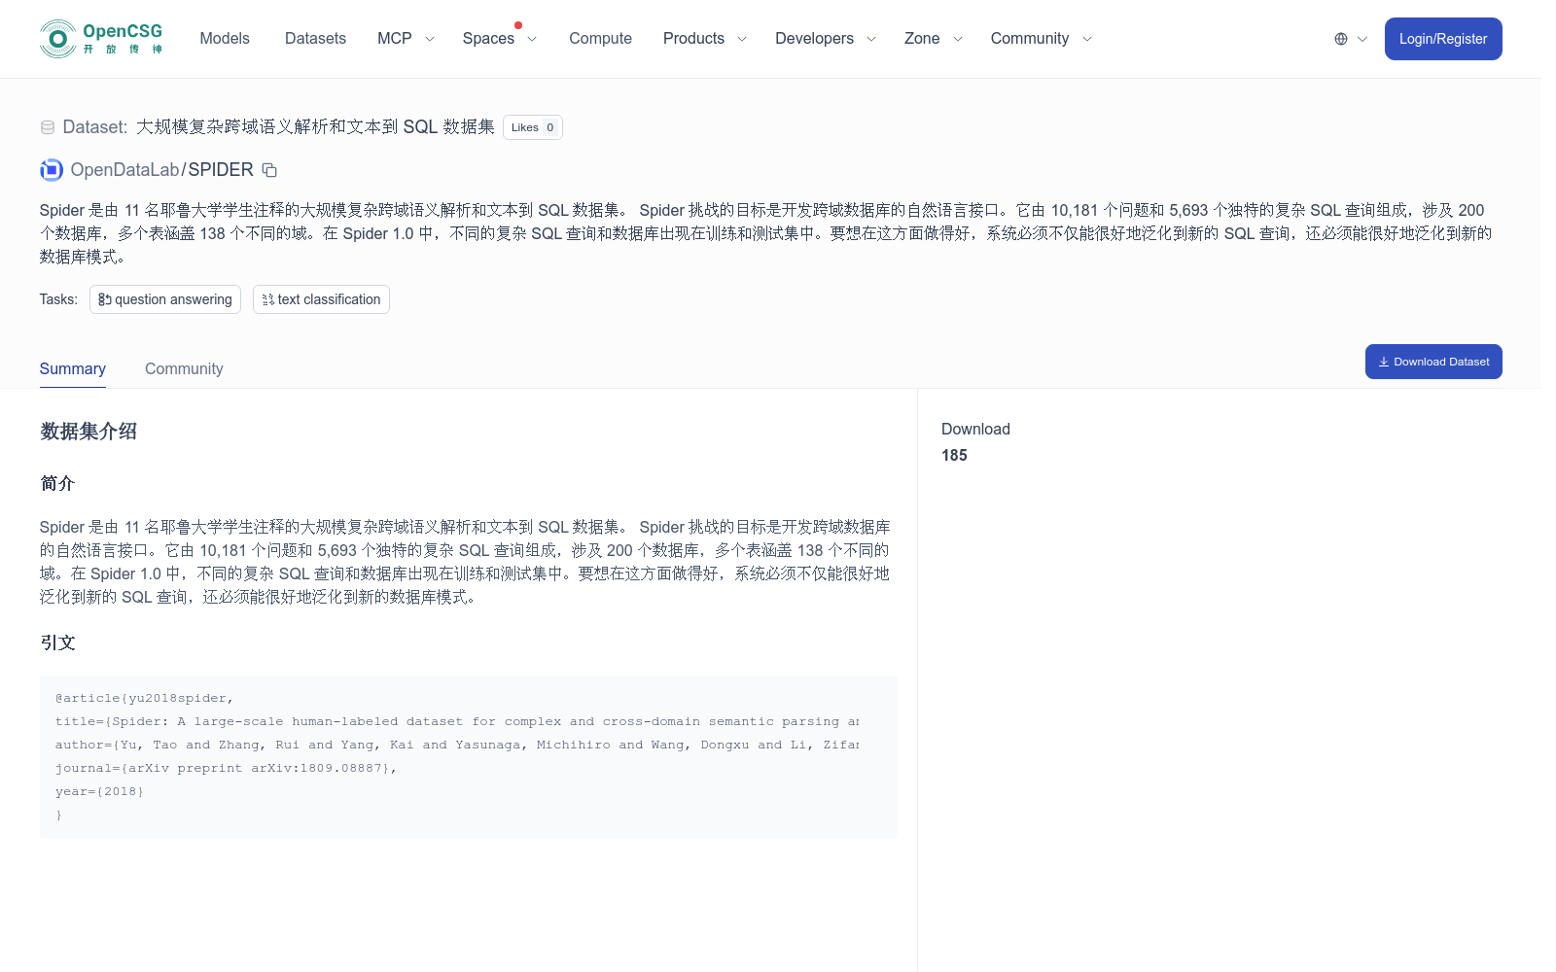Click the OpenDataLab organization avatar icon
Image resolution: width=1556 pixels, height=972 pixels.
[x=52, y=170]
